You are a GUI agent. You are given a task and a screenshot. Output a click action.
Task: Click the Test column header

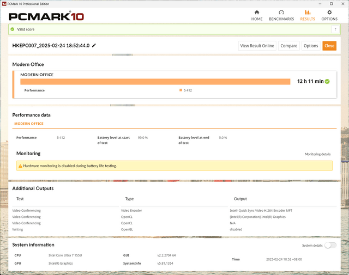pyautogui.click(x=20, y=199)
